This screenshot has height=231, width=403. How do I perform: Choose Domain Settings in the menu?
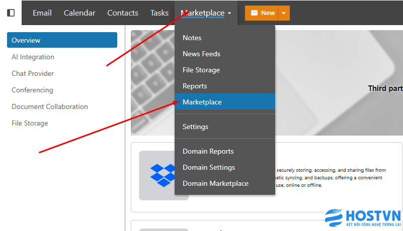(209, 167)
